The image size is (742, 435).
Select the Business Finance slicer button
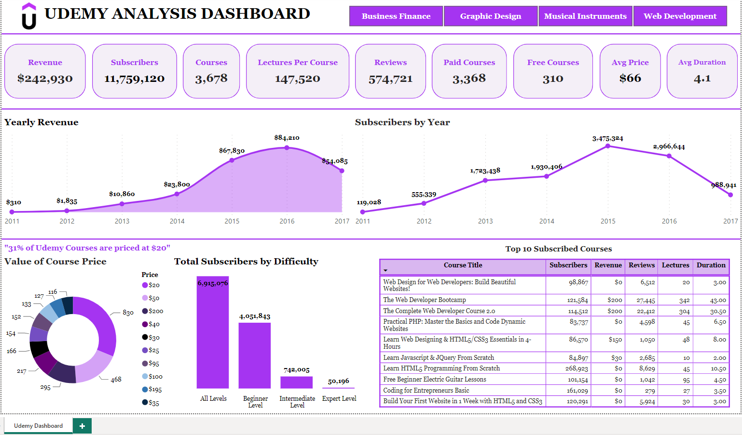[x=396, y=16]
